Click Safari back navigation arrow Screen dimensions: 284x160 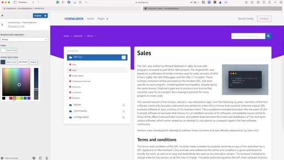tap(33, 2)
